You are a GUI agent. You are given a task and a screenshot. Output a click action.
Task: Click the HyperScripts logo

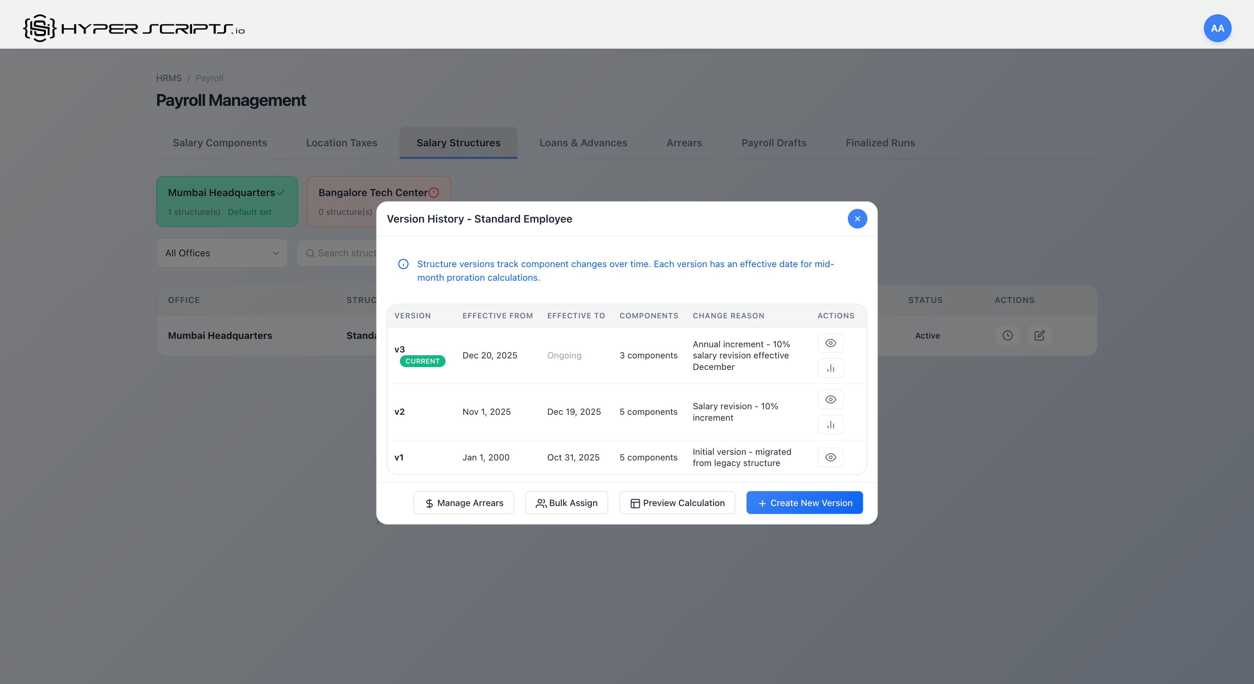[x=134, y=28]
